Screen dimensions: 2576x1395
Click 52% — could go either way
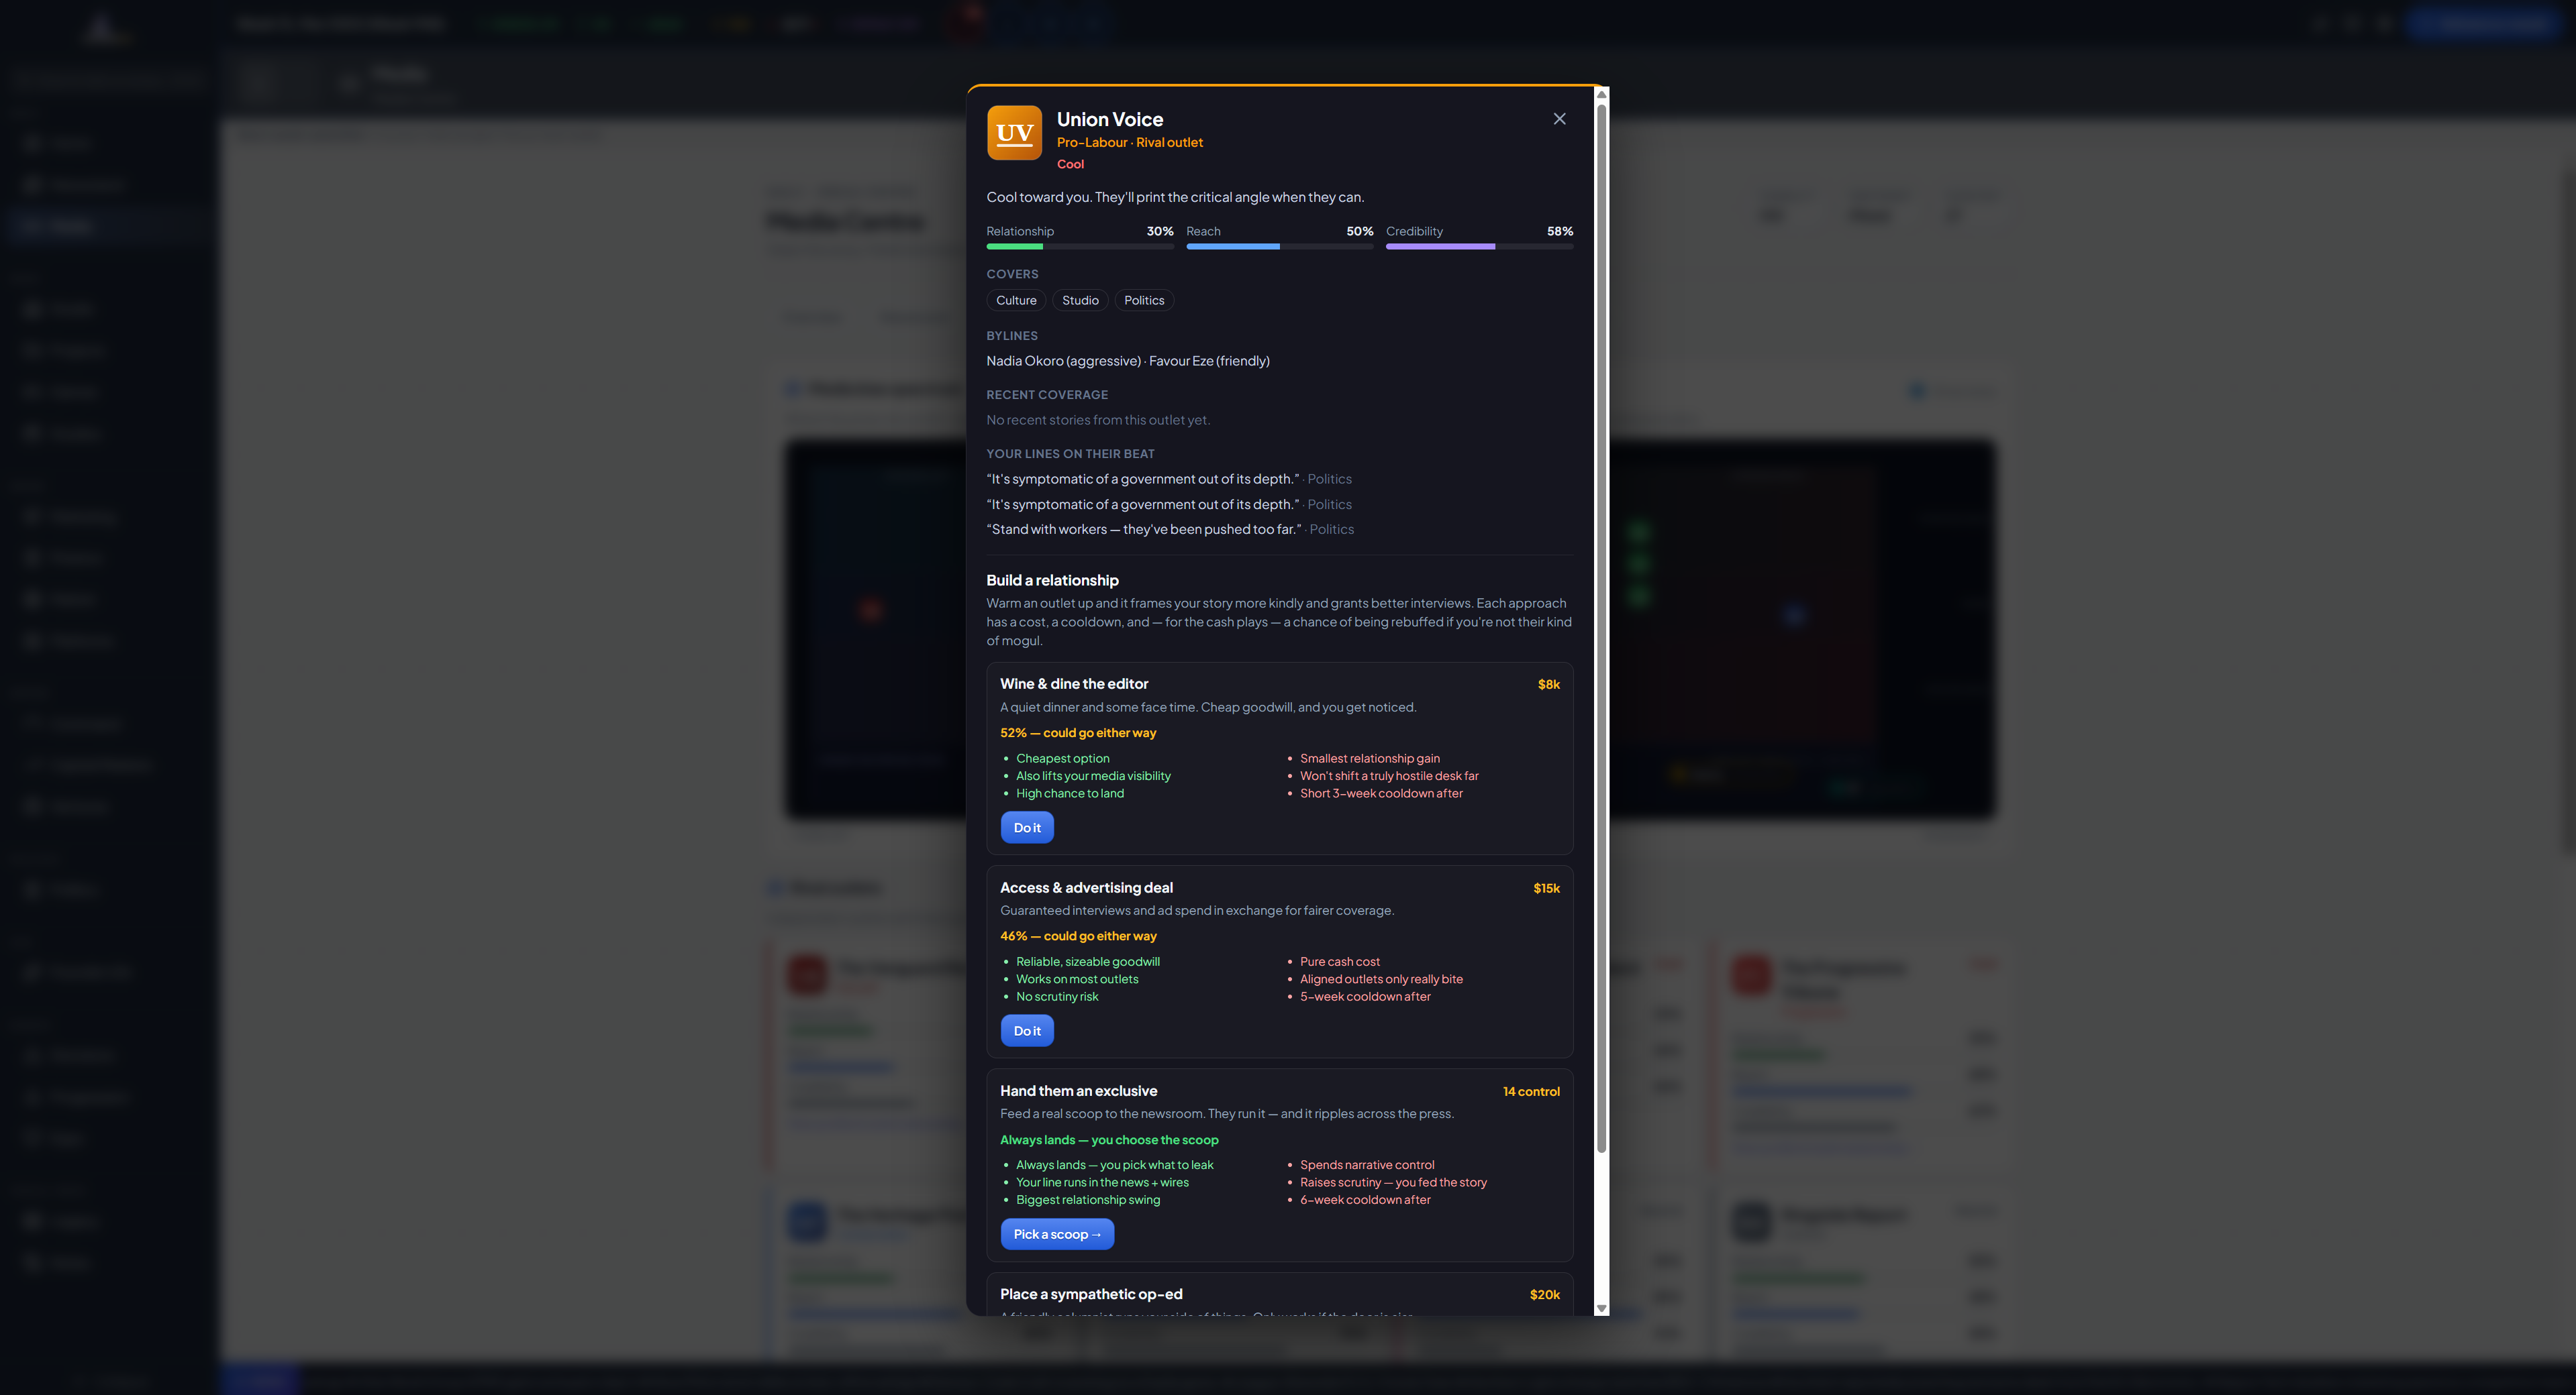click(x=1078, y=732)
